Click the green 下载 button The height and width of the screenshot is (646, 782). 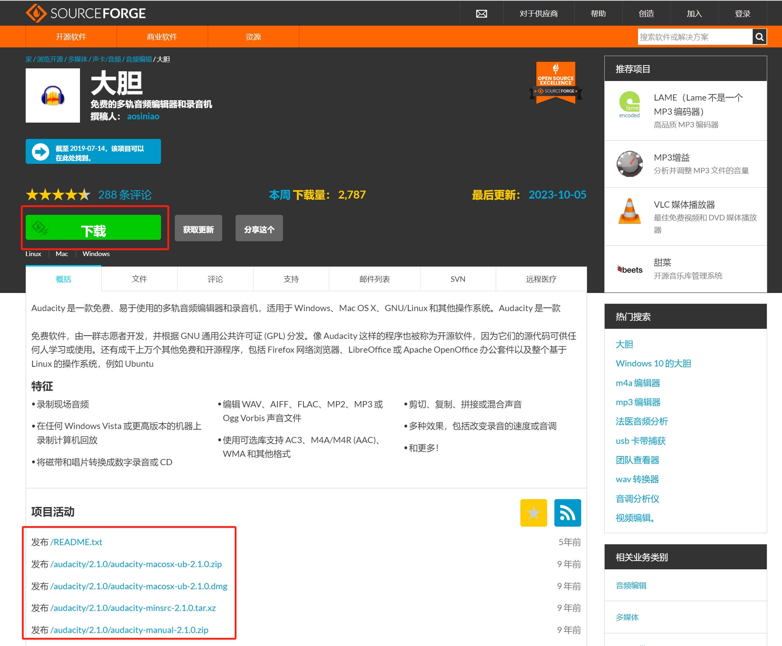(x=93, y=228)
